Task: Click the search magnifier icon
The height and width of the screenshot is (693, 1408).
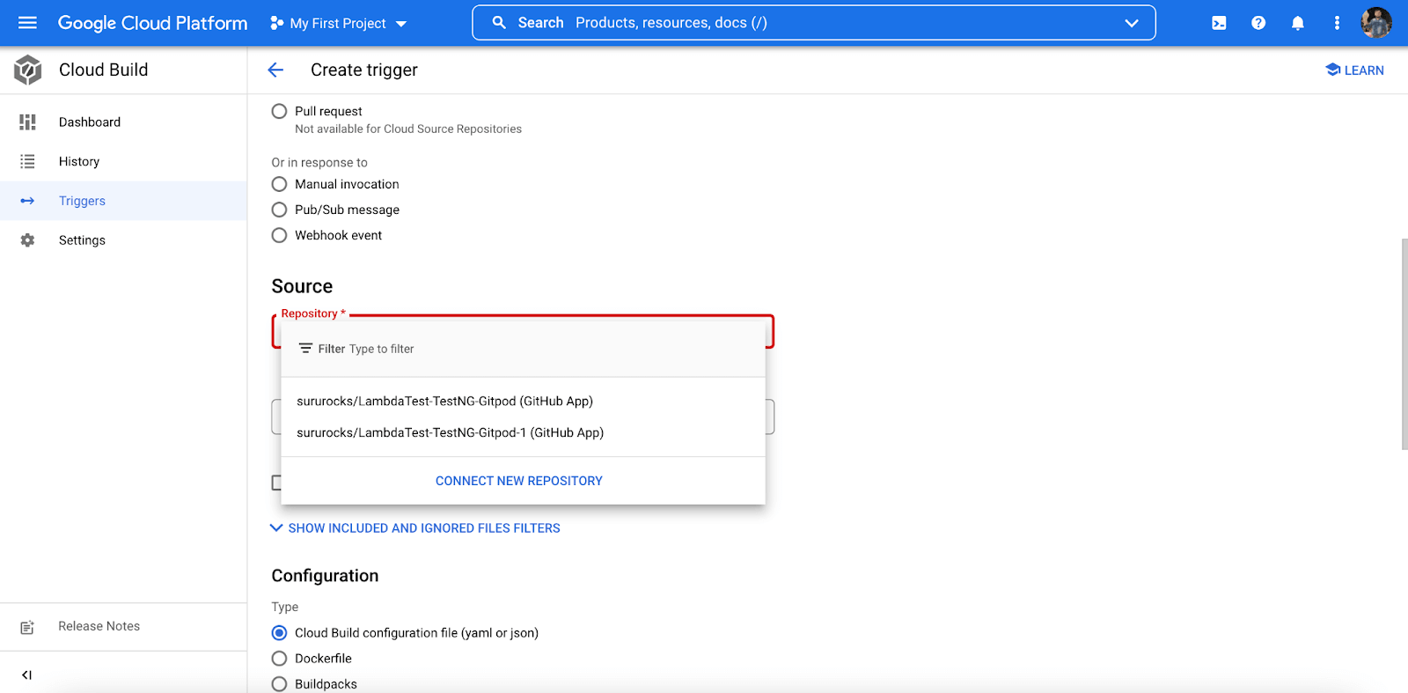Action: [x=499, y=23]
